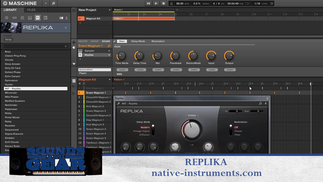
Task: Select Vintage Digital delay mode
Action: [x=141, y=131]
